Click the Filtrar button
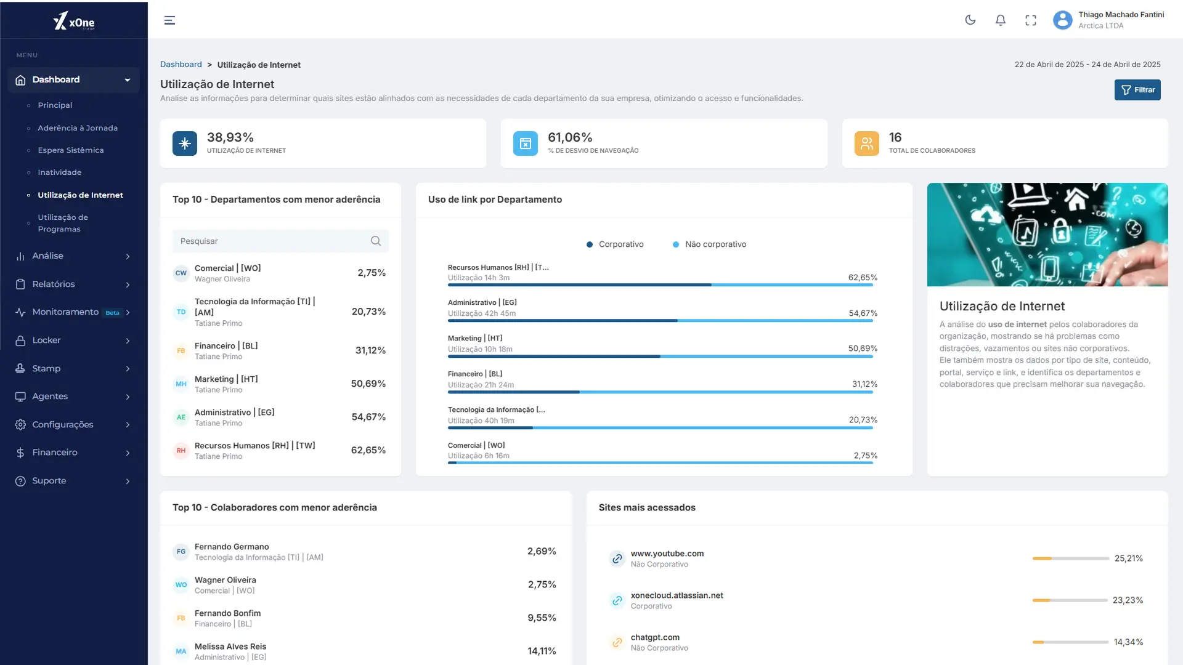 1137,90
